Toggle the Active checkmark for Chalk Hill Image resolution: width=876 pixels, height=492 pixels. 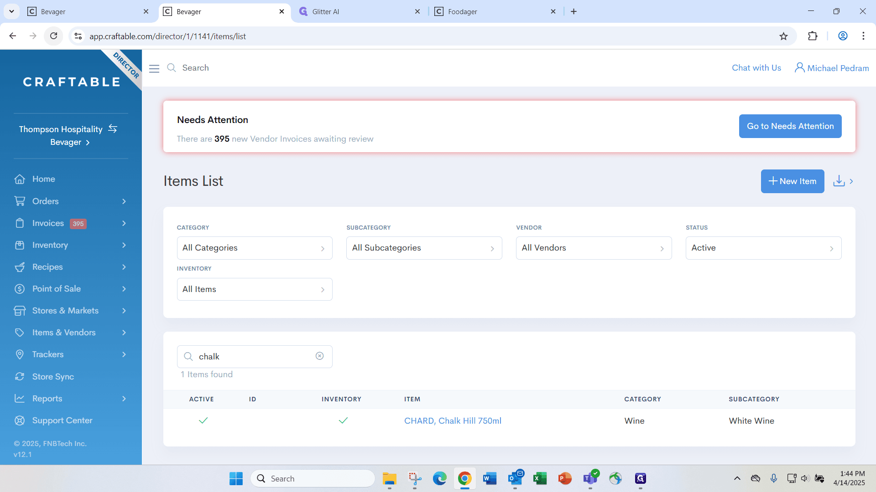(203, 420)
